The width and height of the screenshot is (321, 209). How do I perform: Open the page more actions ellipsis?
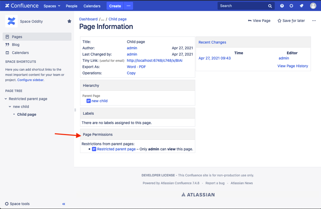click(x=314, y=21)
